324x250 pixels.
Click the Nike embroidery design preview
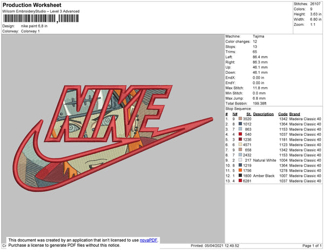click(x=113, y=138)
